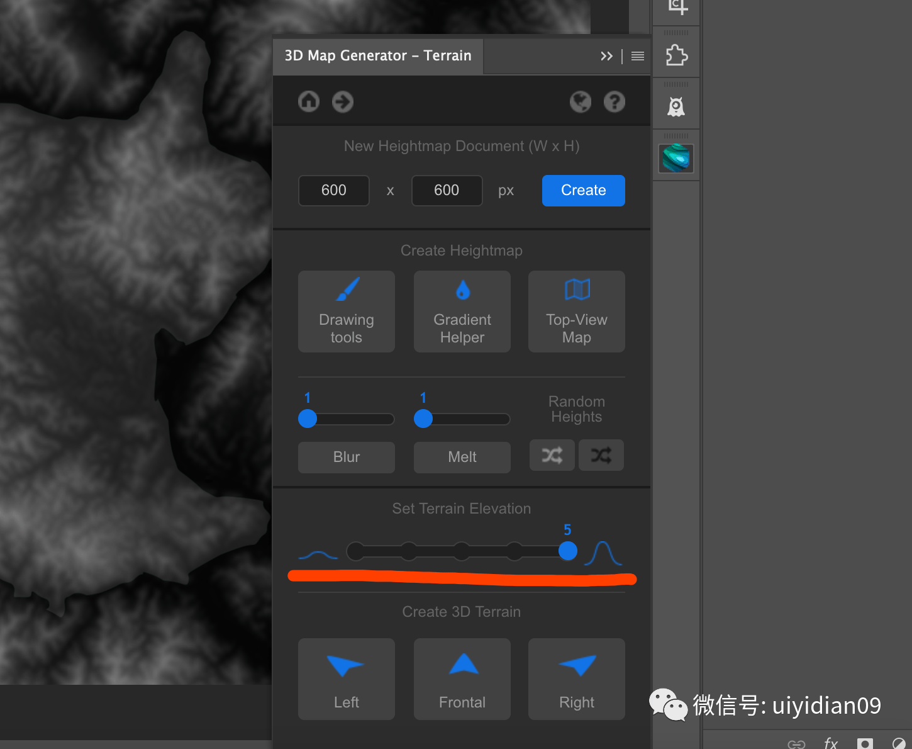The image size is (912, 749).
Task: Click second Random Heights shuffle icon
Action: [601, 455]
